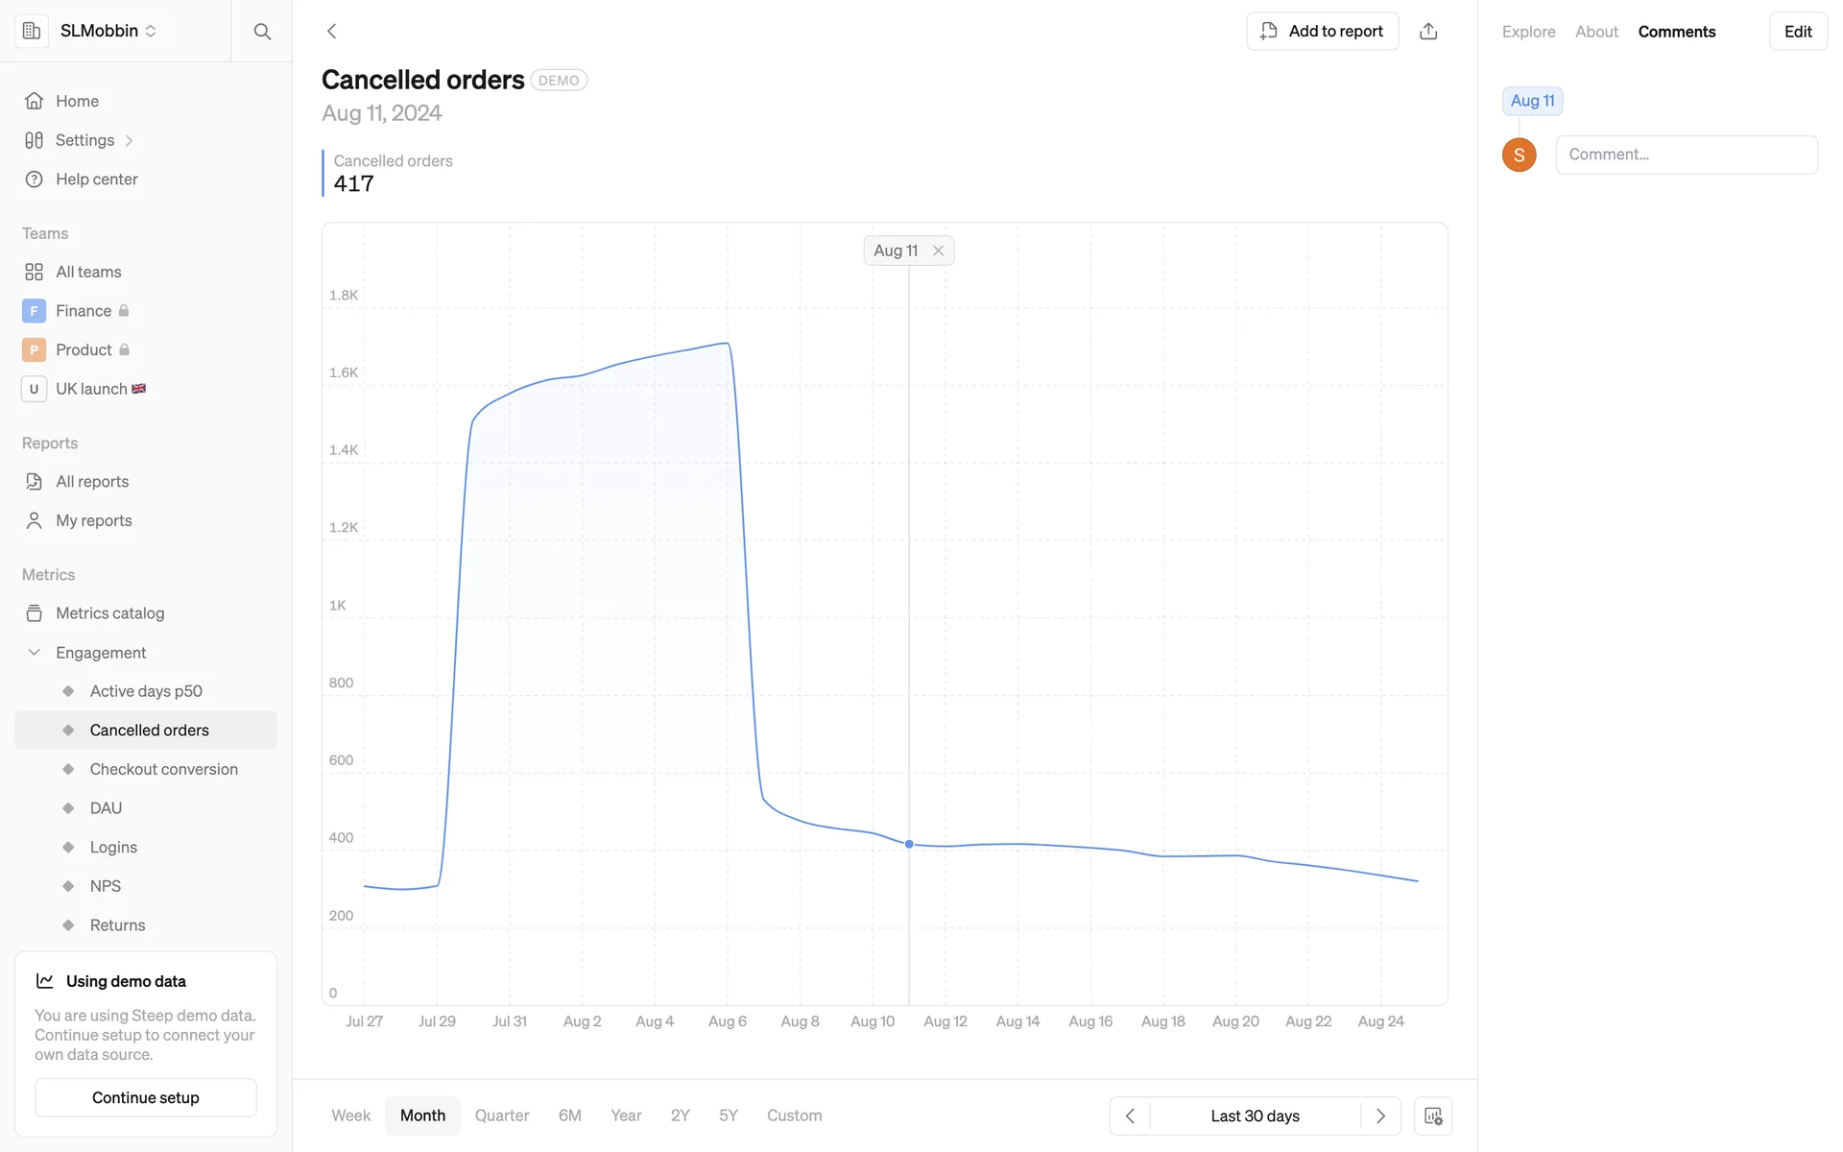Open the Metrics catalog
The width and height of the screenshot is (1843, 1152).
109,613
